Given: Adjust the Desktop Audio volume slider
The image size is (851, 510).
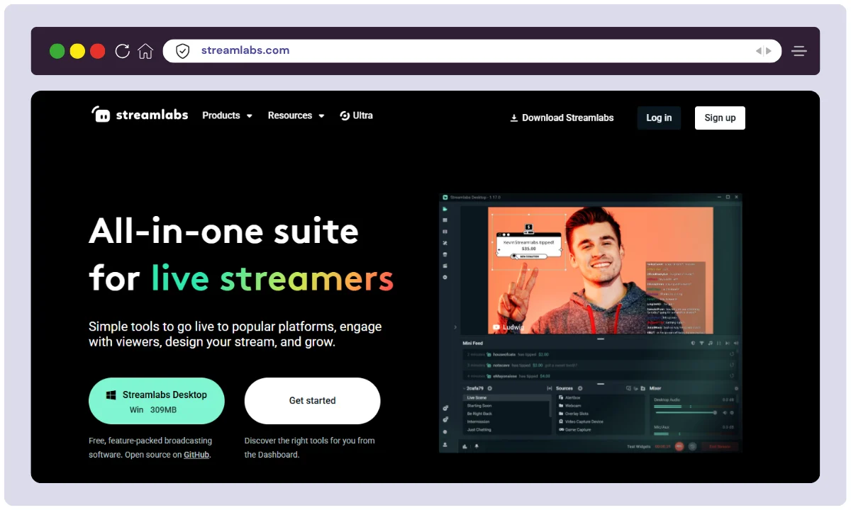Looking at the screenshot, I should pyautogui.click(x=714, y=412).
